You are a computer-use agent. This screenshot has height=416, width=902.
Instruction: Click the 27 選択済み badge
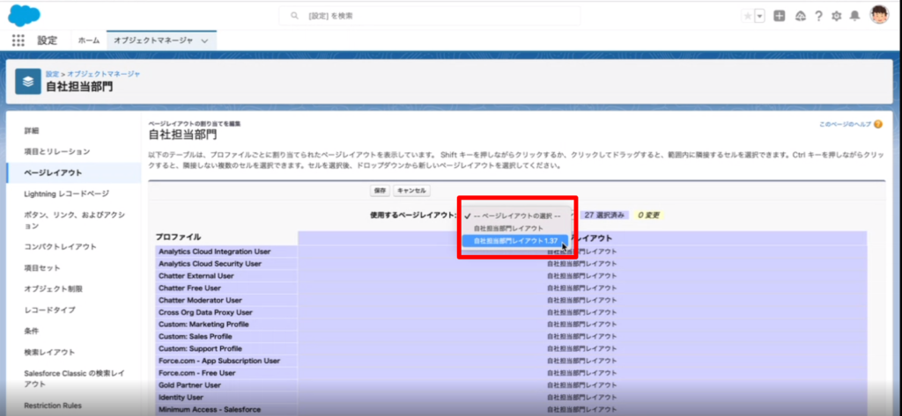[x=604, y=215]
